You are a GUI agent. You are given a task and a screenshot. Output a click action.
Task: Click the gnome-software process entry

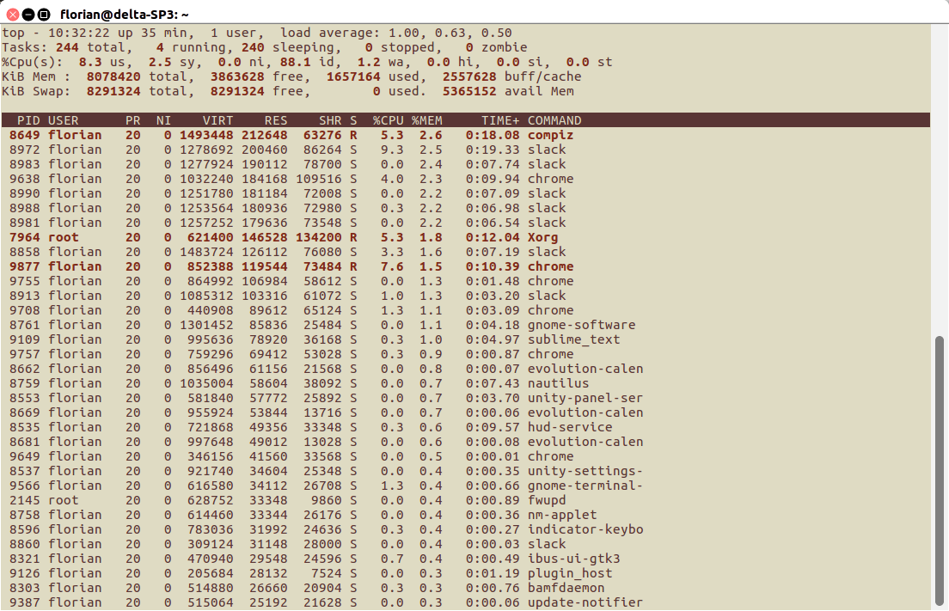click(x=581, y=325)
